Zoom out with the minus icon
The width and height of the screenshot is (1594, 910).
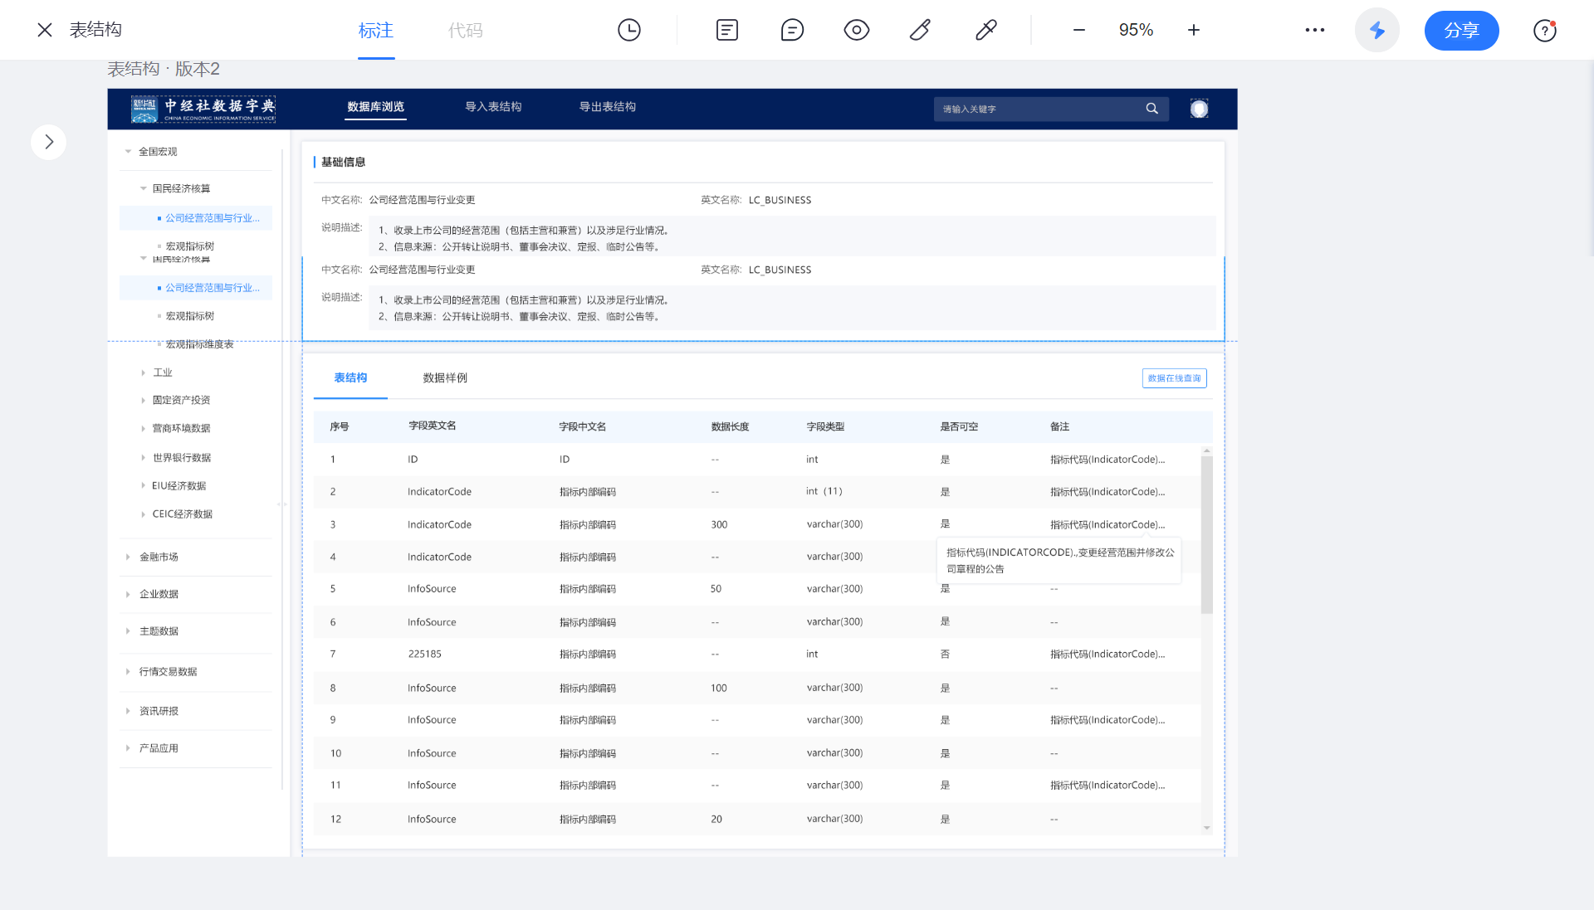[1078, 30]
